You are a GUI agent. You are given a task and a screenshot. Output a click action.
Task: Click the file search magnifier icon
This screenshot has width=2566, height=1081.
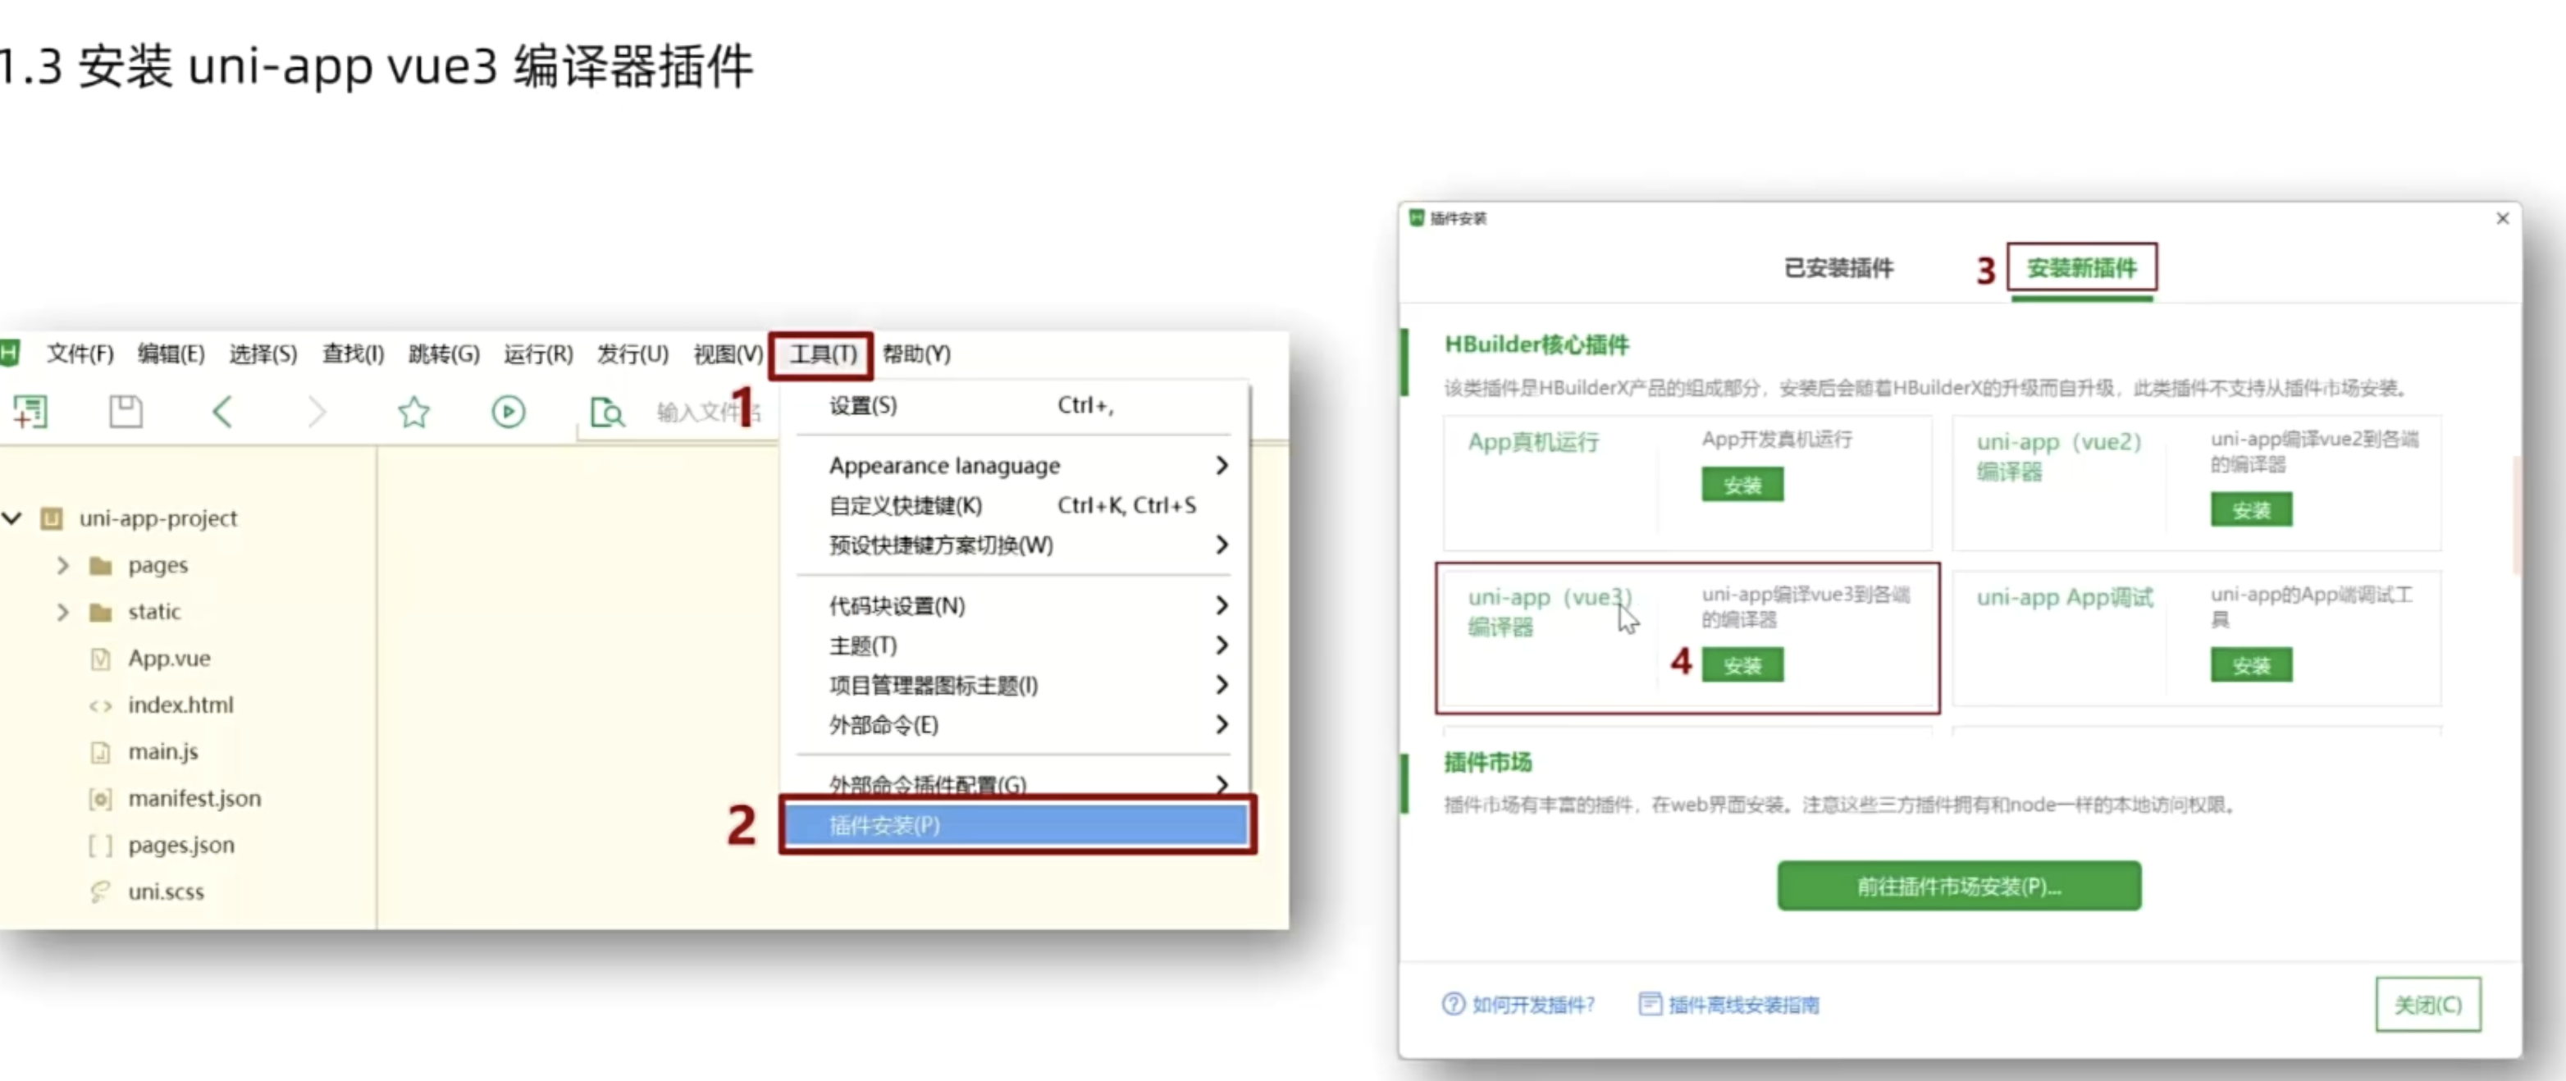click(607, 412)
